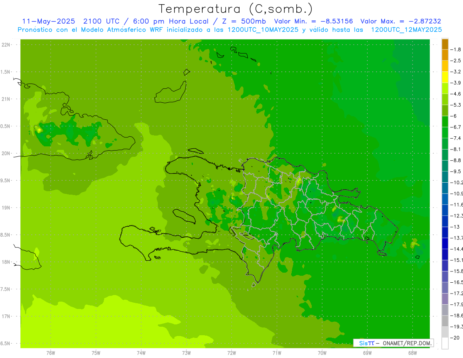Click the 'SisPI - ONAMET/REP.DOM.' credit label
Image resolution: width=463 pixels, height=358 pixels.
pos(393,343)
